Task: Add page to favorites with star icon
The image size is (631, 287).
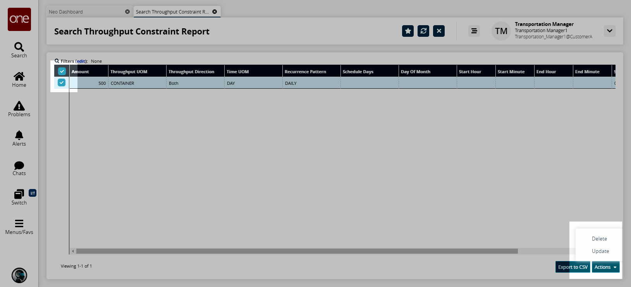Action: (408, 31)
